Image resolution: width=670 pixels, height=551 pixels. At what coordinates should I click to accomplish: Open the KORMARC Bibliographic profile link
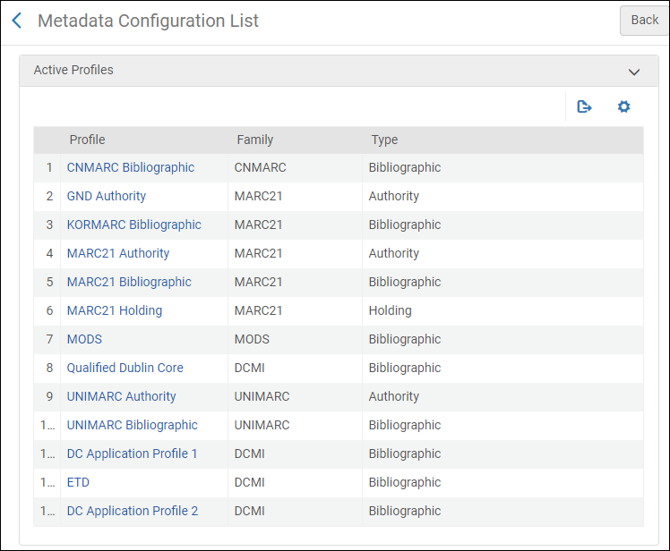pos(133,225)
